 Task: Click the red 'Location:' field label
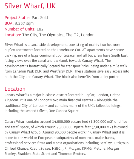[13, 35]
